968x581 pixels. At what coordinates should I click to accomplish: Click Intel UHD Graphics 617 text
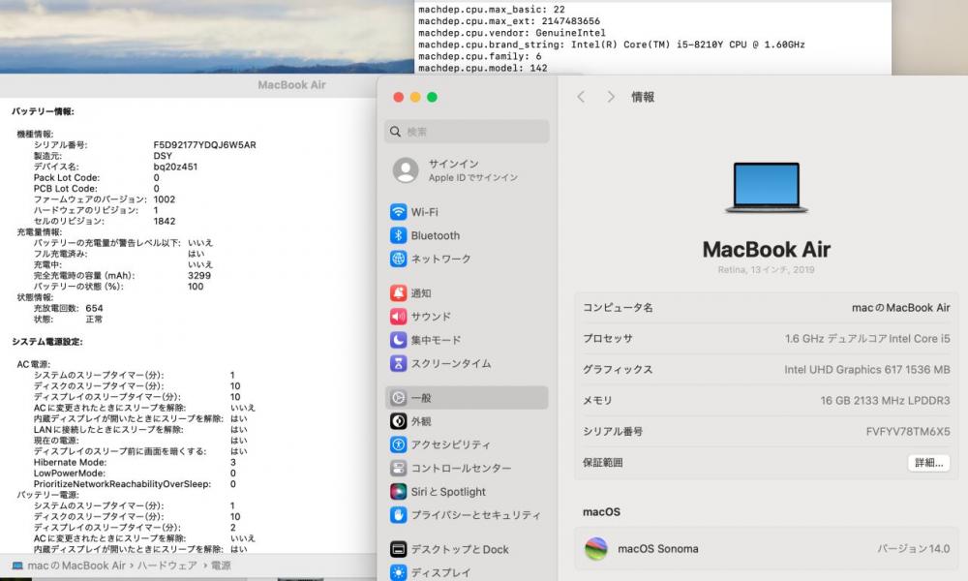[866, 369]
